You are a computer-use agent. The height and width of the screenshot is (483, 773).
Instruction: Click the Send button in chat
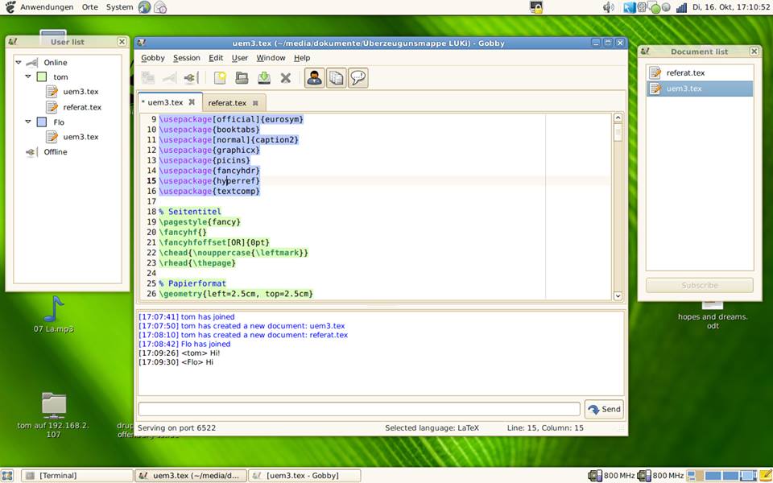604,409
